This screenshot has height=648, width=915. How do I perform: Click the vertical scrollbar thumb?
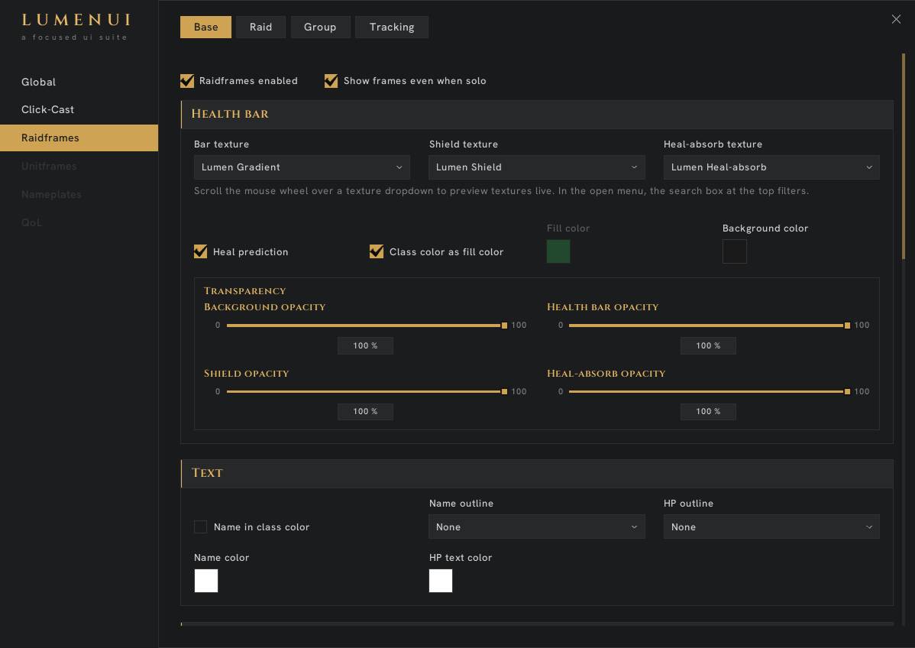point(904,157)
